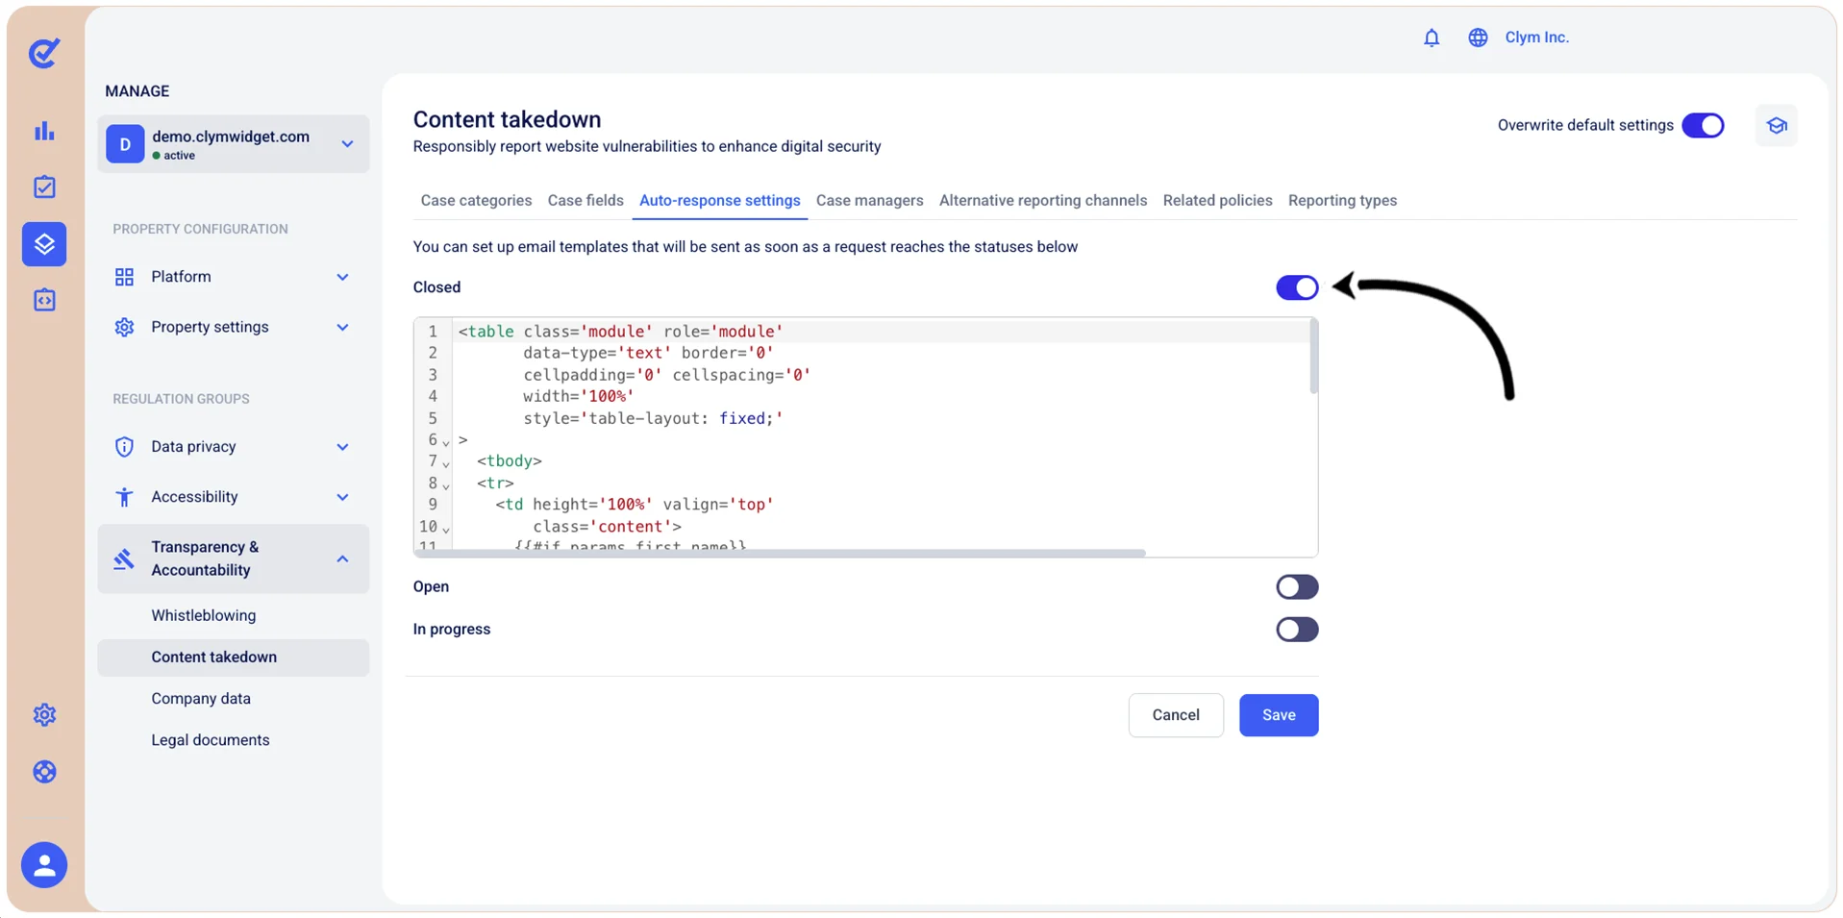Toggle Overwrite default settings switch
The width and height of the screenshot is (1843, 918).
1703,125
